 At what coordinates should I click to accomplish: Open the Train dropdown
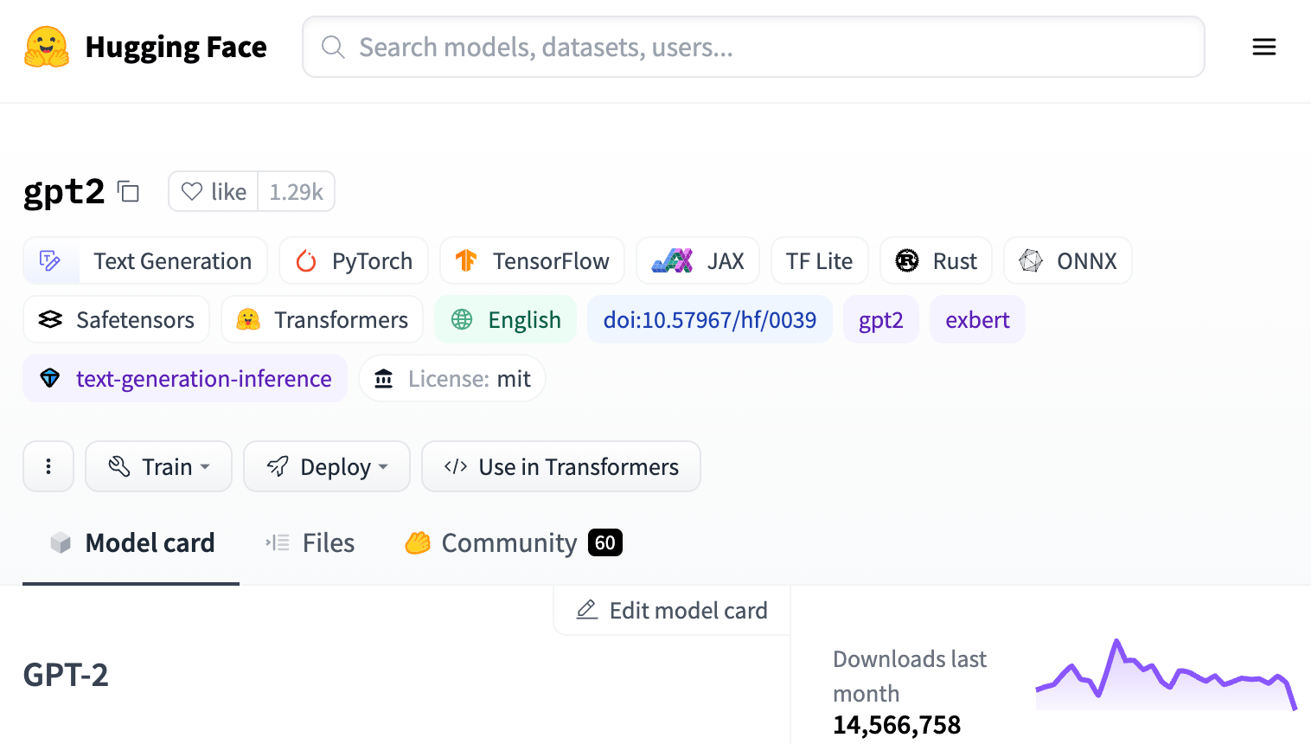click(158, 466)
